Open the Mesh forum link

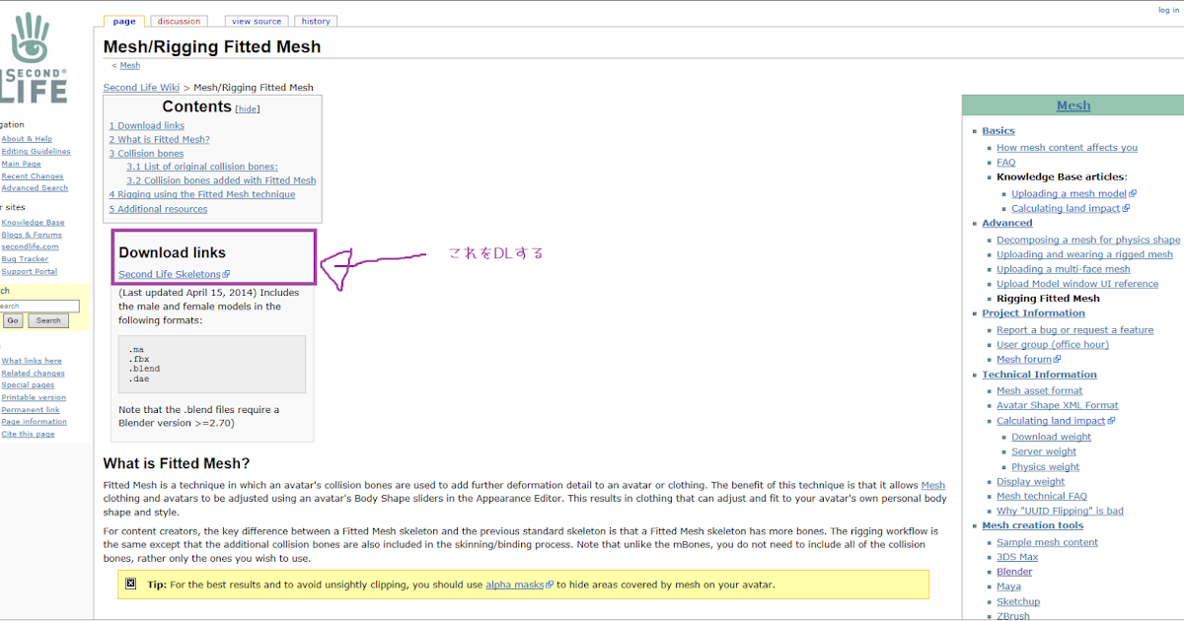[x=1024, y=360]
